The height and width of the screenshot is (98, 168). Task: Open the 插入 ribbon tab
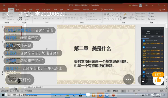point(18,10)
